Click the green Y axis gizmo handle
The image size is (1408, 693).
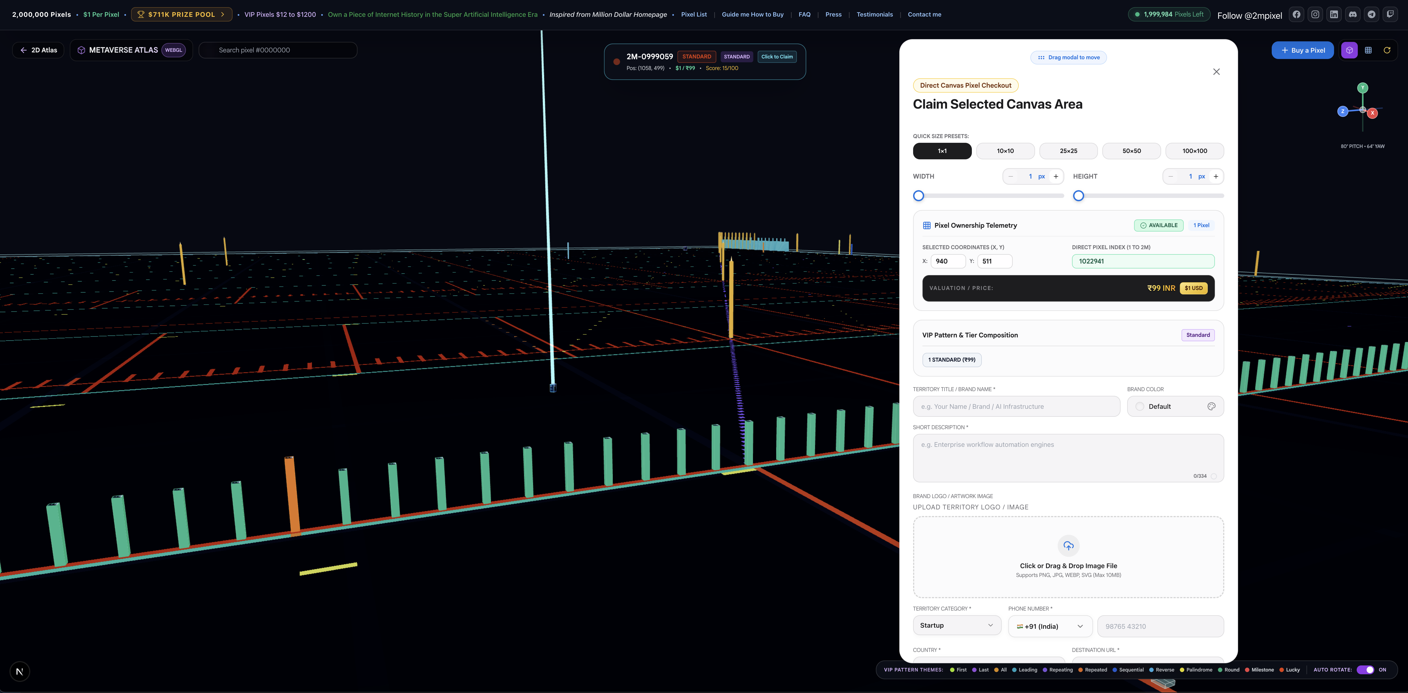1363,87
